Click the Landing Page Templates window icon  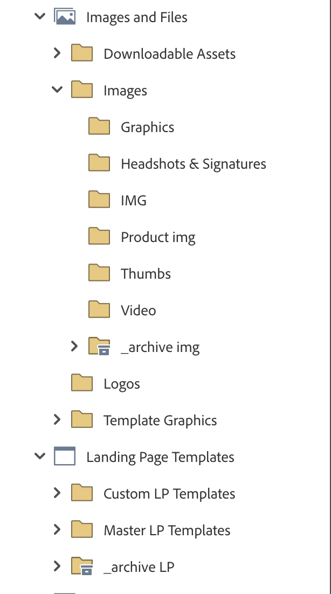pos(65,456)
